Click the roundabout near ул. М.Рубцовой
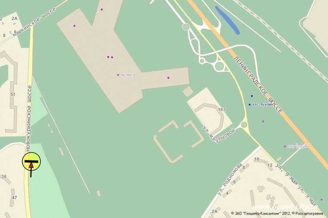 point(244,125)
